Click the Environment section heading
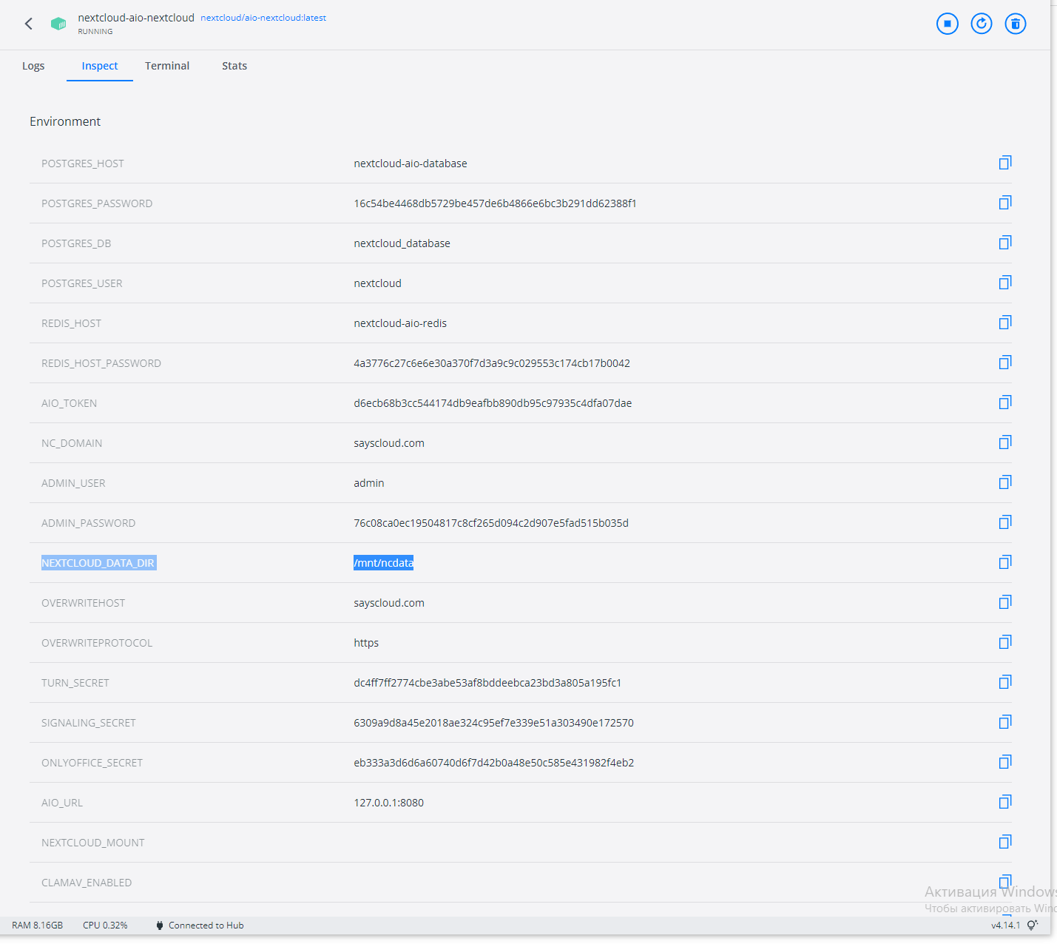The width and height of the screenshot is (1057, 944). [65, 121]
